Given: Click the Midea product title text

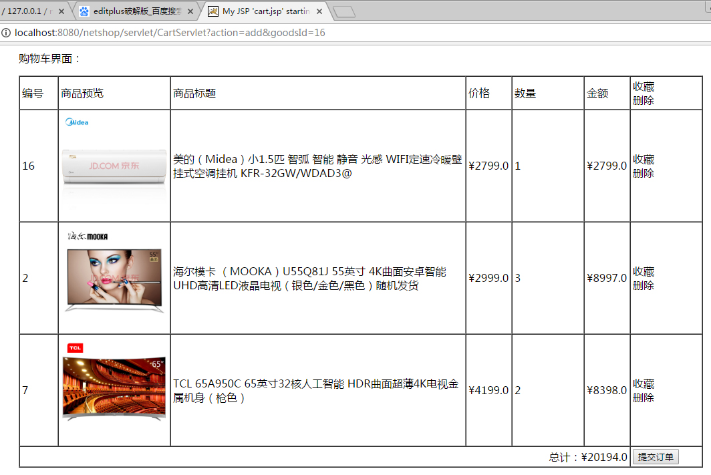Looking at the screenshot, I should pyautogui.click(x=317, y=166).
